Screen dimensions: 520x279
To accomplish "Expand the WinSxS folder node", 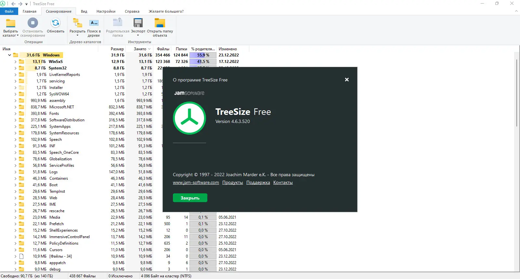I will pos(15,62).
